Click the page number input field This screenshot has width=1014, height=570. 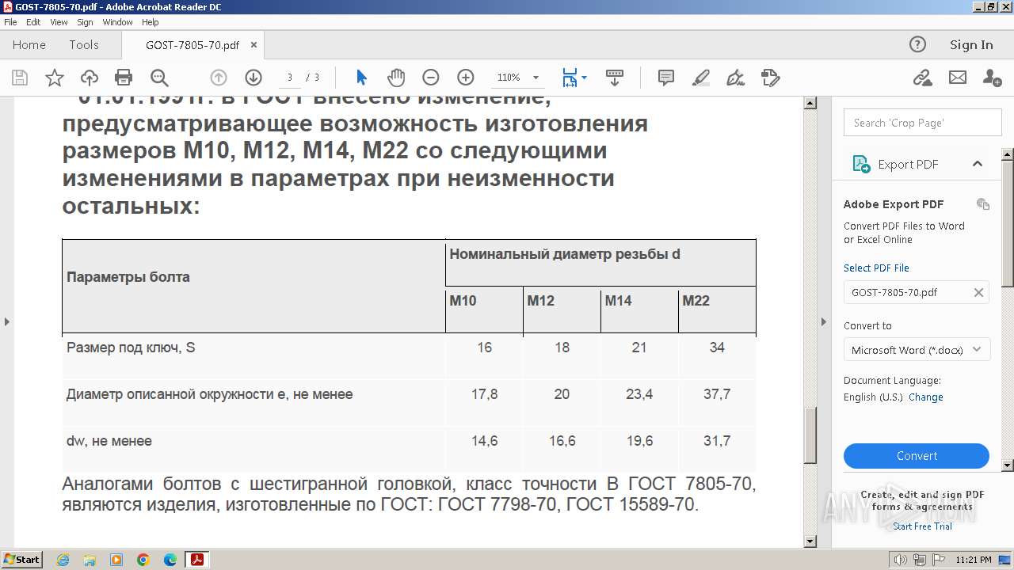(290, 78)
